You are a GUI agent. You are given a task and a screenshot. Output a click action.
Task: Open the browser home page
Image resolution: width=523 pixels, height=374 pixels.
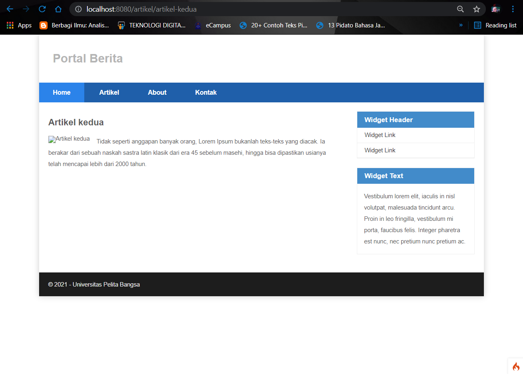tap(58, 9)
